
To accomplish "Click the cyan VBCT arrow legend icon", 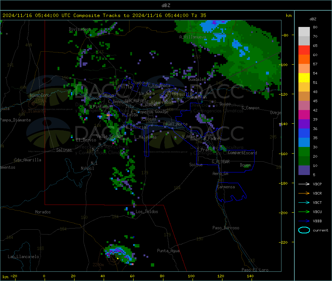I will (304, 203).
